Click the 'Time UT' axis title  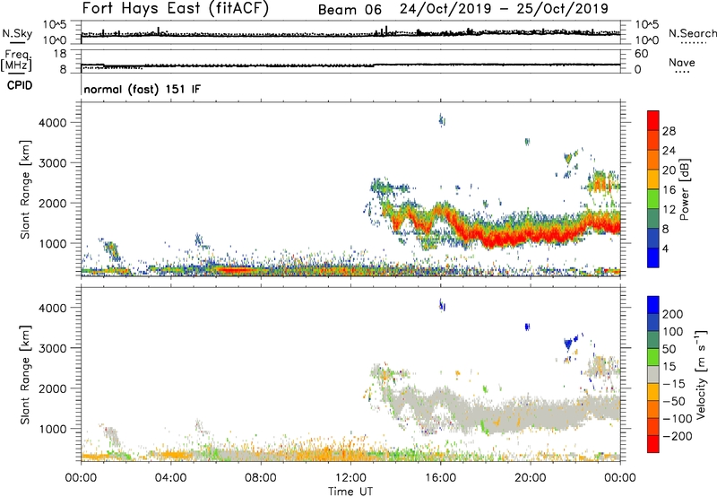coord(350,492)
